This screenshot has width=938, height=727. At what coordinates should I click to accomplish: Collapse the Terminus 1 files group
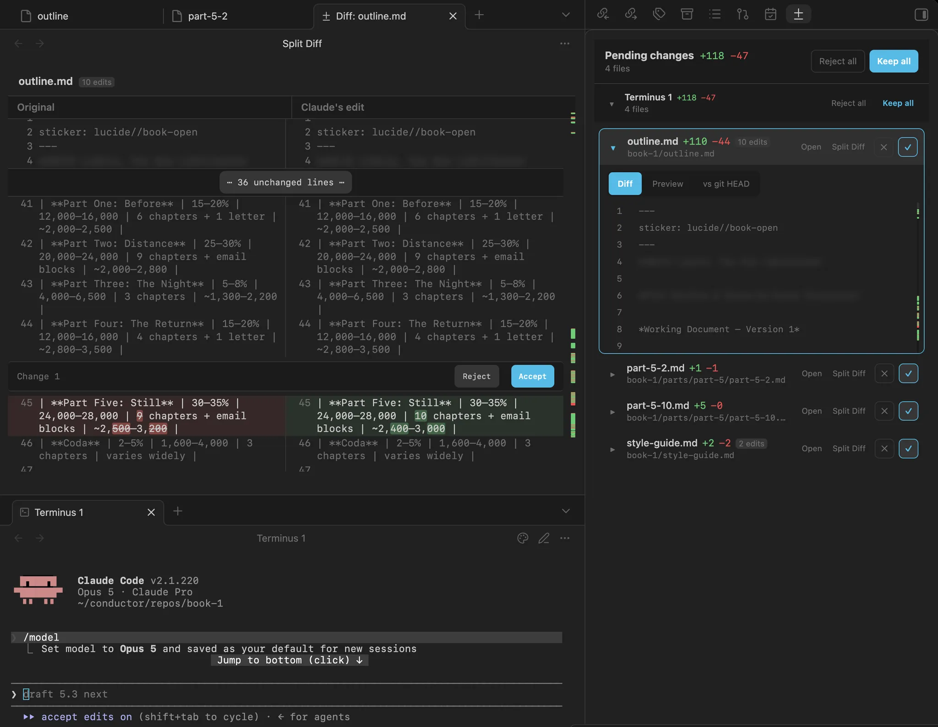click(x=611, y=104)
